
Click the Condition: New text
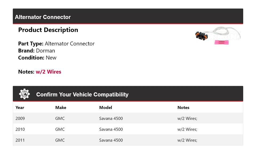(x=37, y=58)
